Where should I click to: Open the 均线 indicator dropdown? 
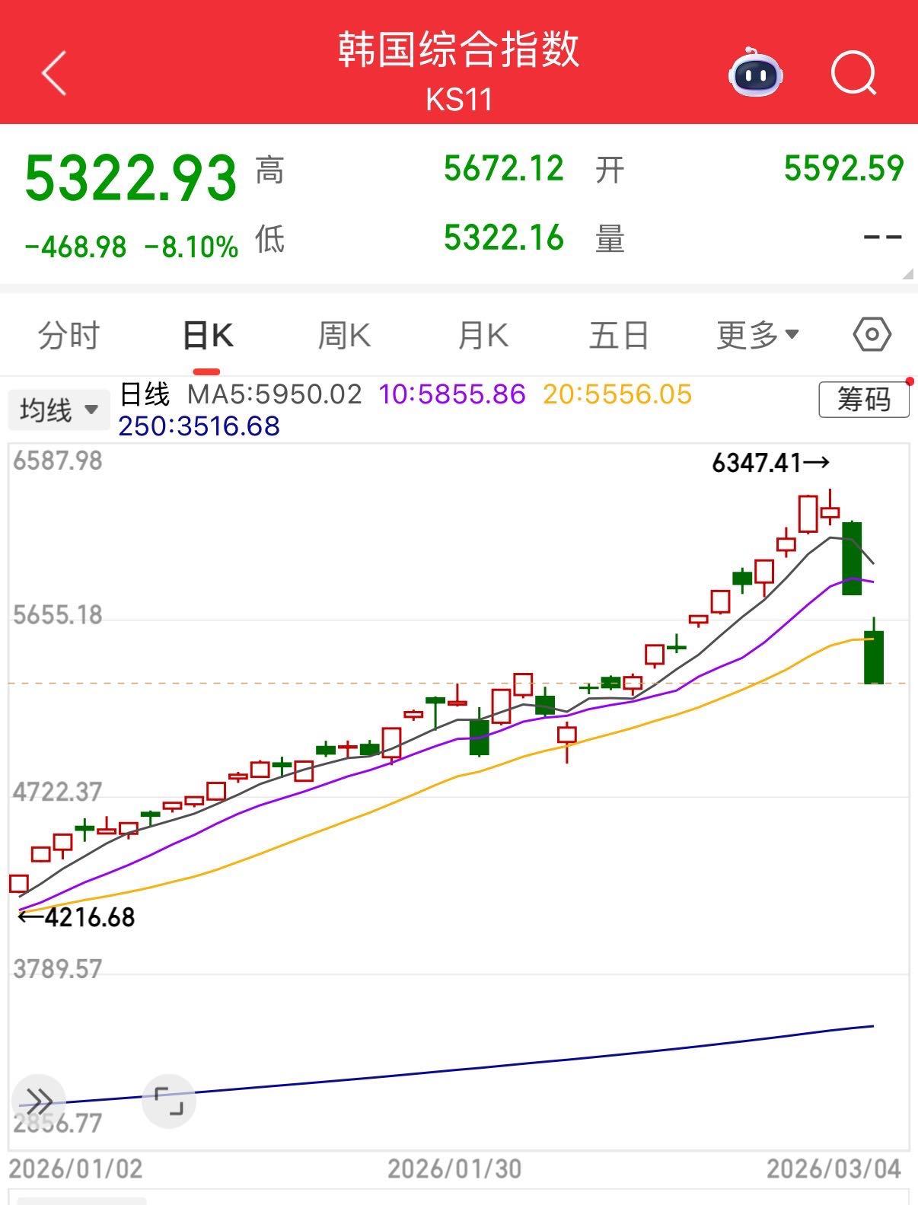pyautogui.click(x=59, y=410)
